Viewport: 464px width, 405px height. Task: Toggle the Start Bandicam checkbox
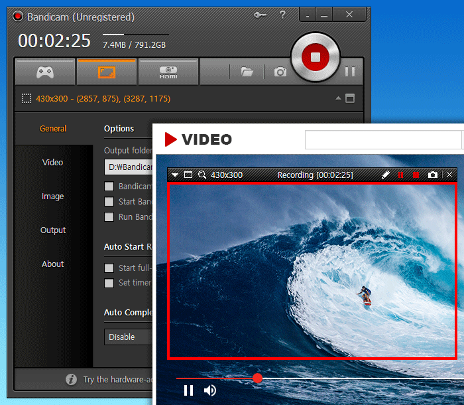pos(109,202)
